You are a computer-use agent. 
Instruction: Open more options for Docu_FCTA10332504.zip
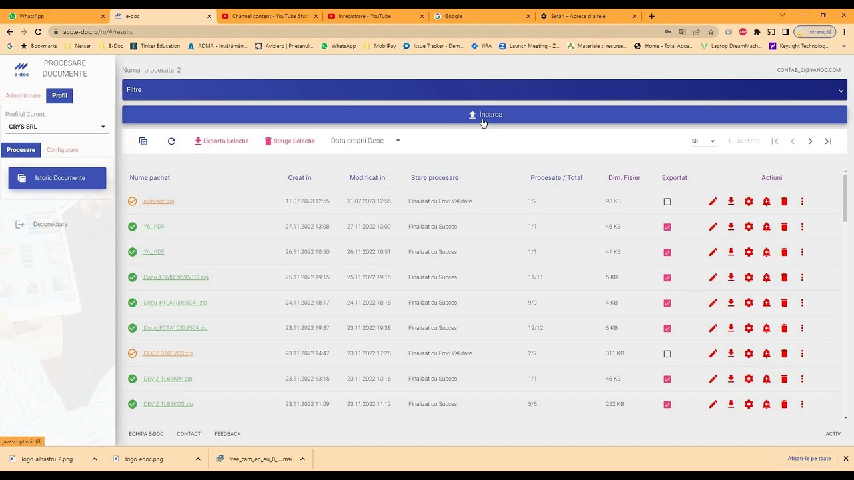click(802, 328)
